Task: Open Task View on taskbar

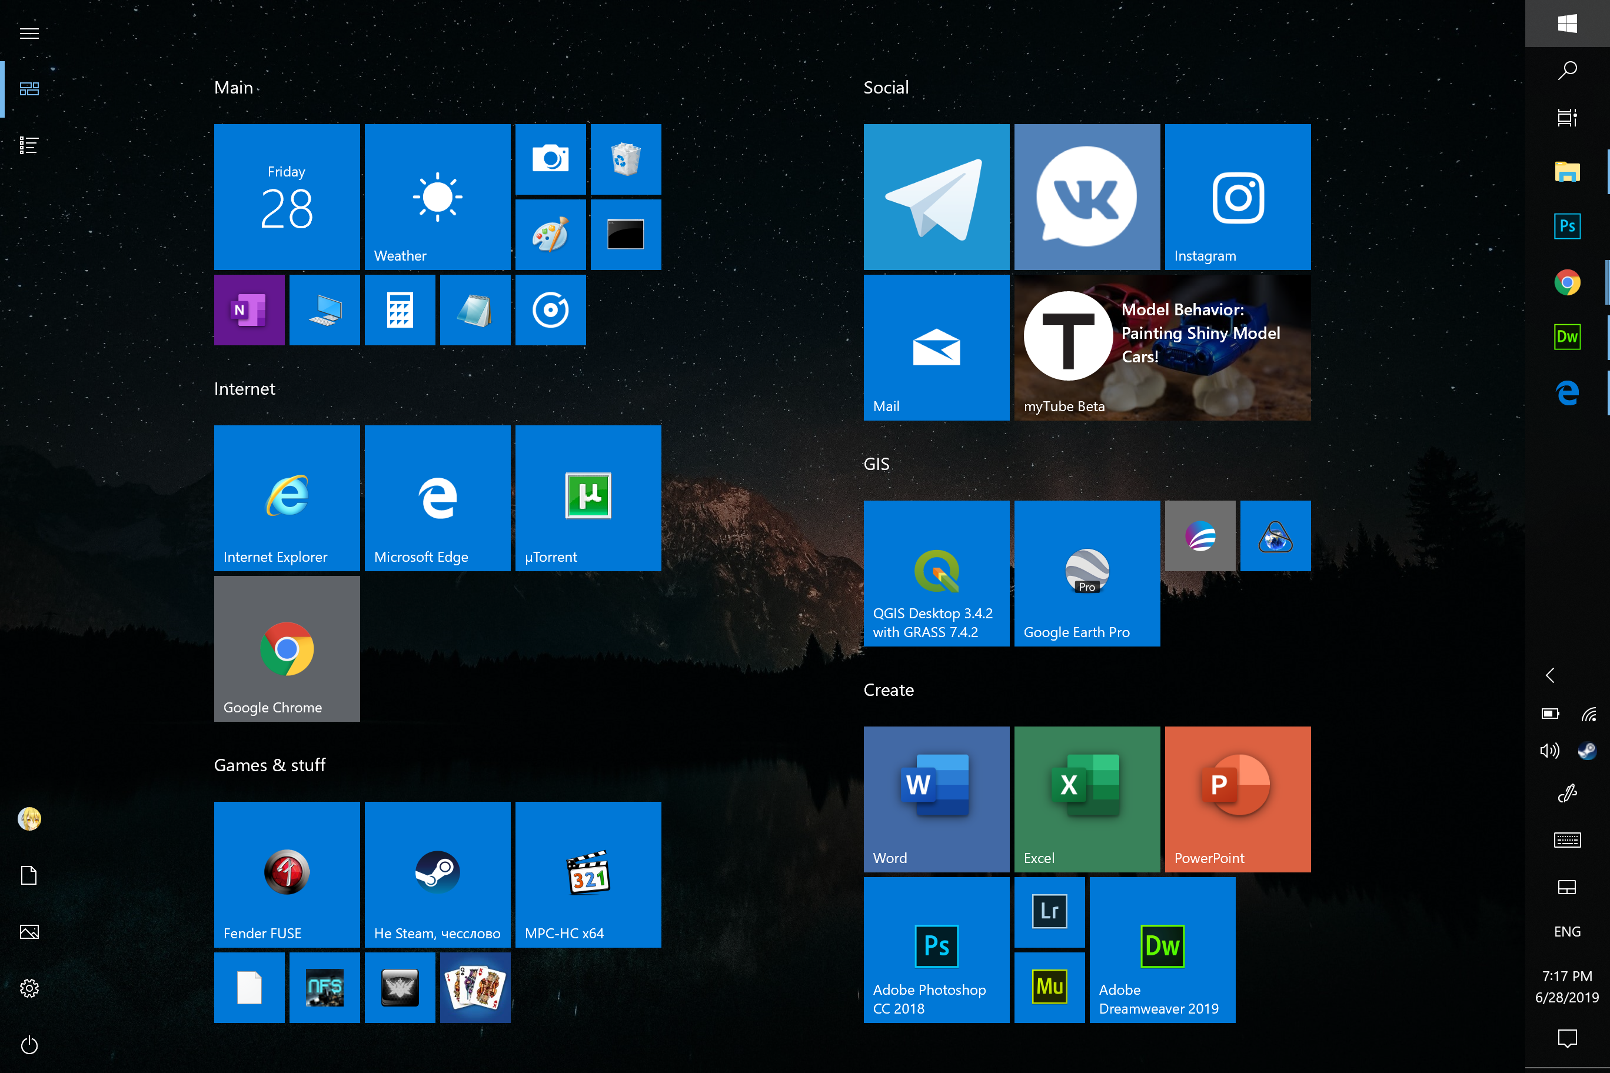Action: [1568, 118]
